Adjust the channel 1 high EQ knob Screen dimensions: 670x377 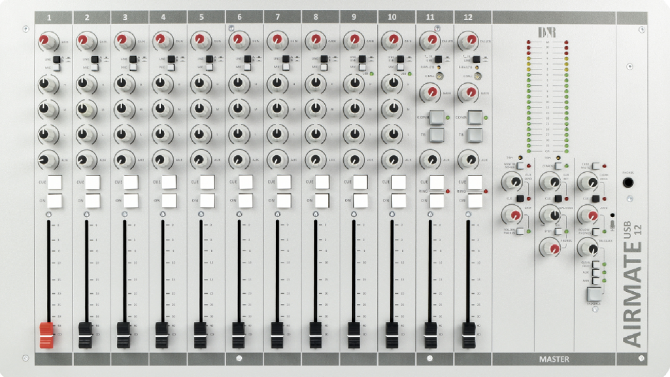[x=48, y=84]
